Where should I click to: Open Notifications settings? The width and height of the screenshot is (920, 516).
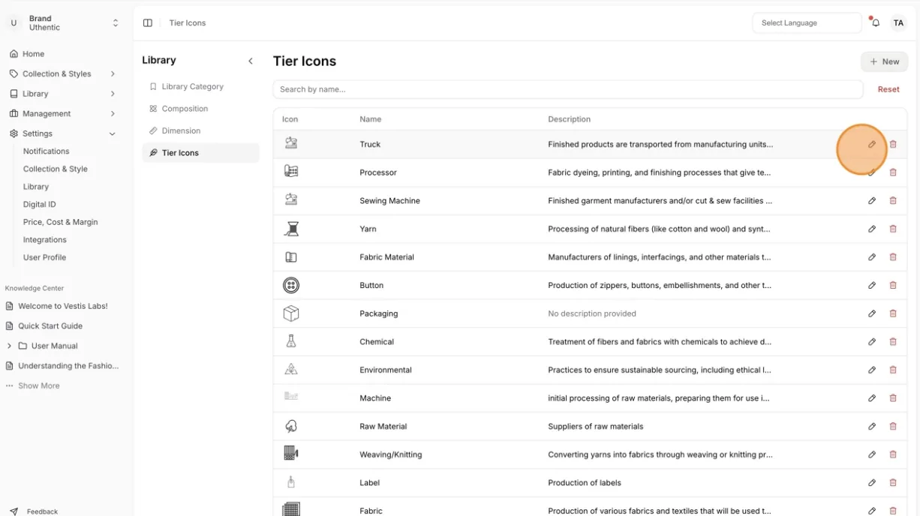[47, 151]
